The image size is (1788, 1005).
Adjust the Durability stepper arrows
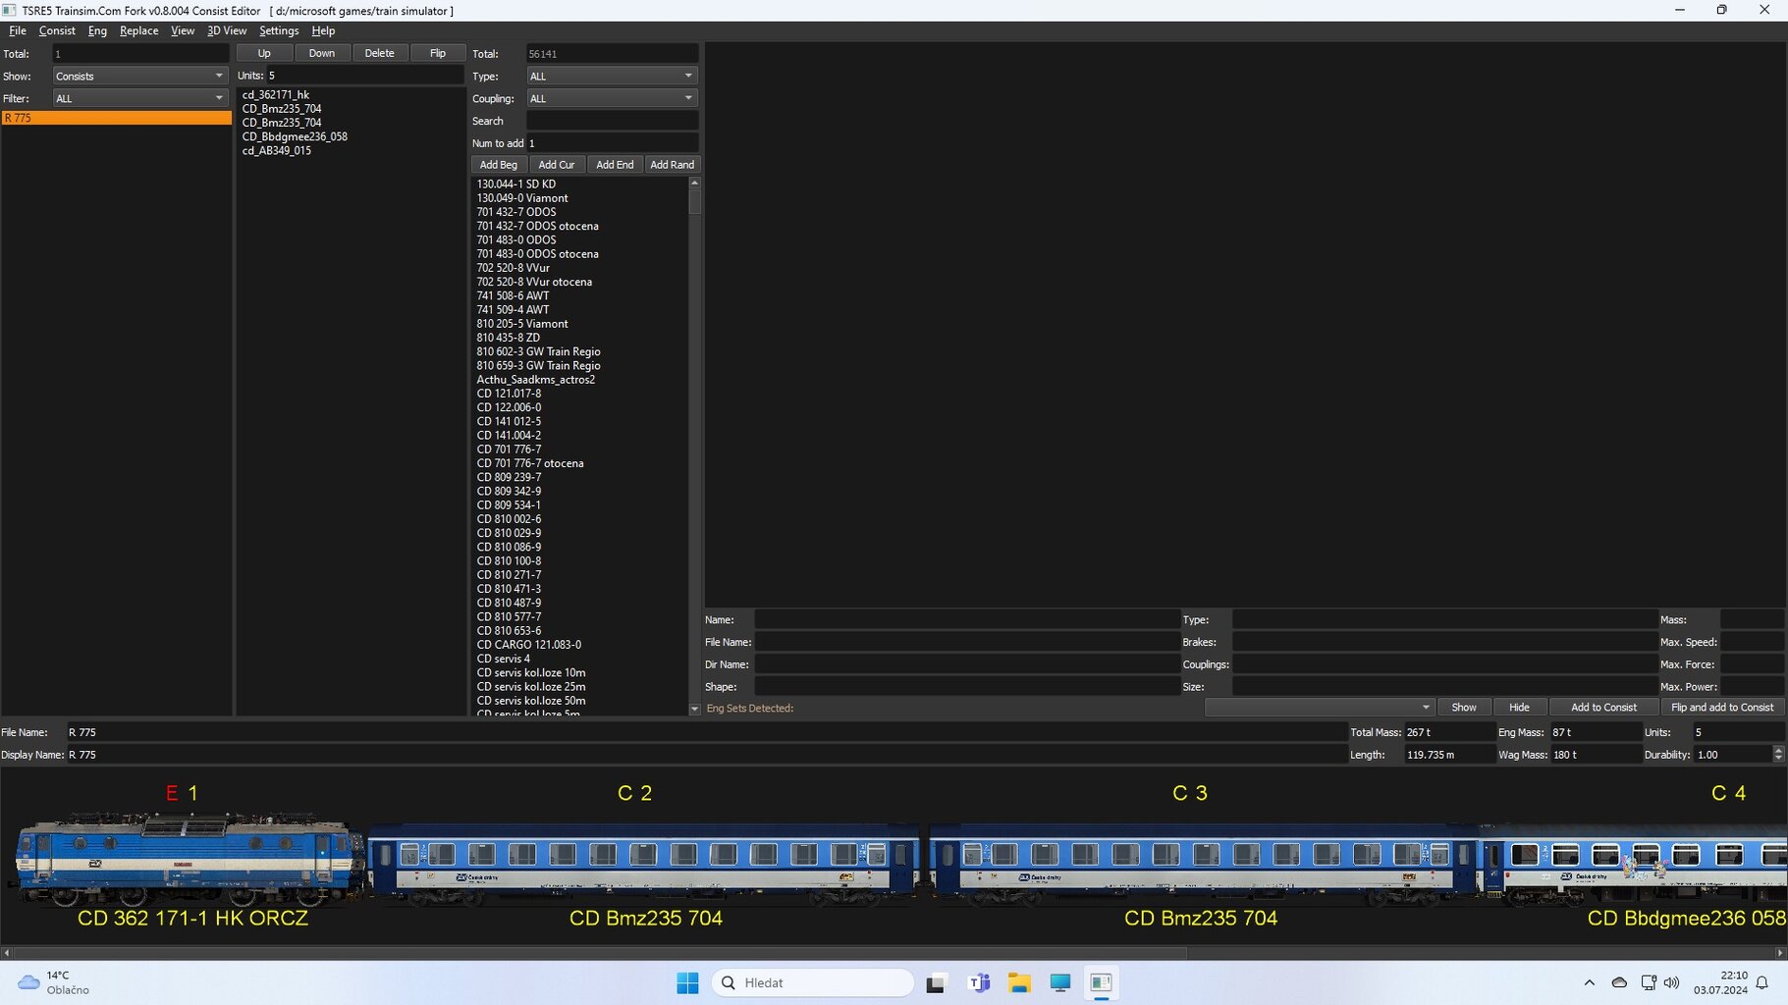pos(1778,754)
